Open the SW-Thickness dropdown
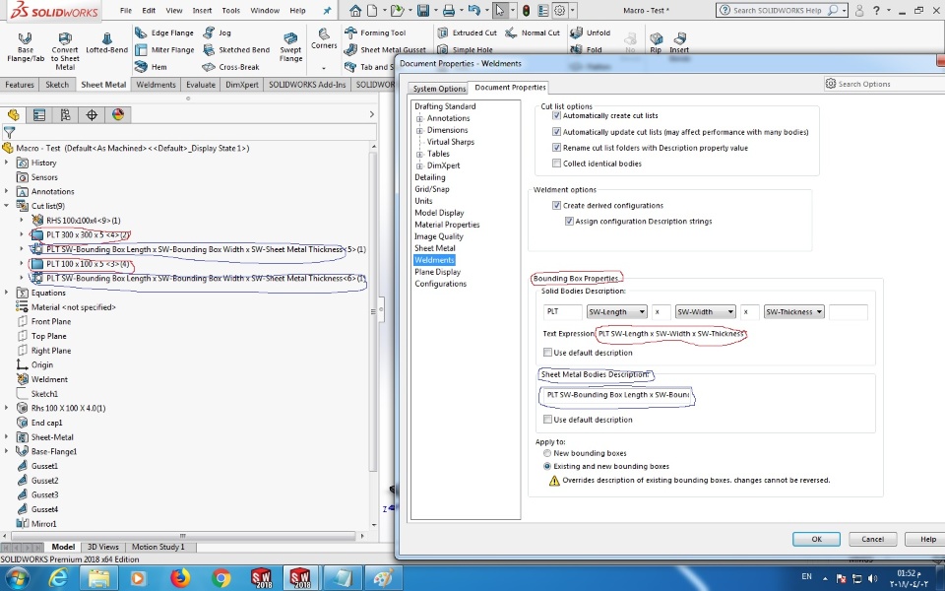Image resolution: width=945 pixels, height=591 pixels. pos(793,312)
